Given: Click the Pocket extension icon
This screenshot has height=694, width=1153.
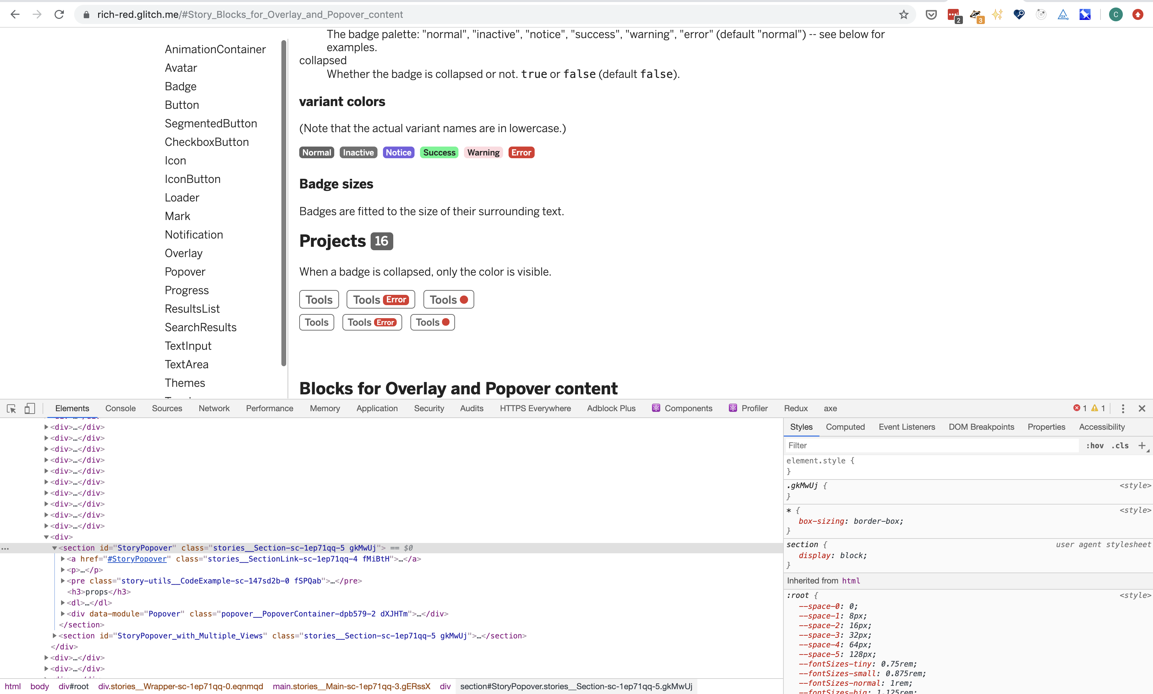Looking at the screenshot, I should coord(931,14).
